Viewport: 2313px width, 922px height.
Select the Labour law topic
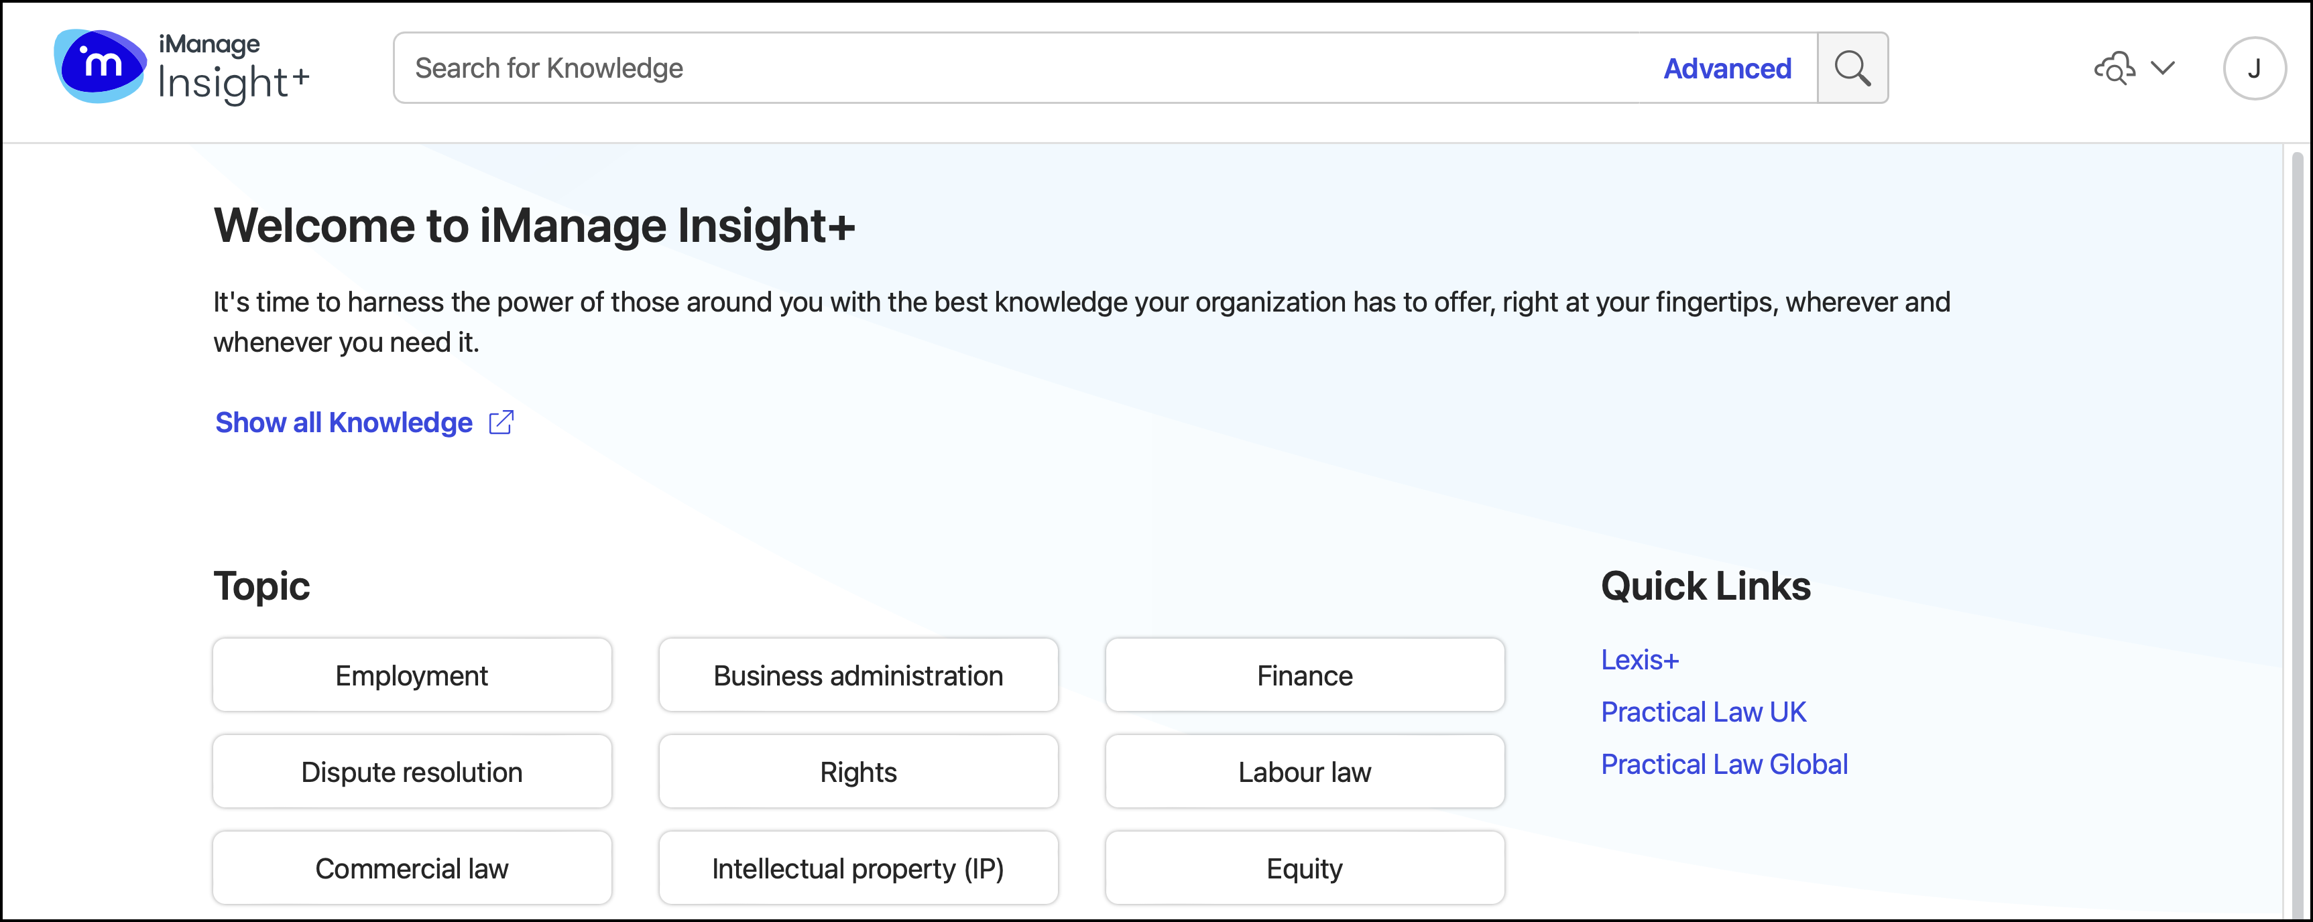(1305, 772)
